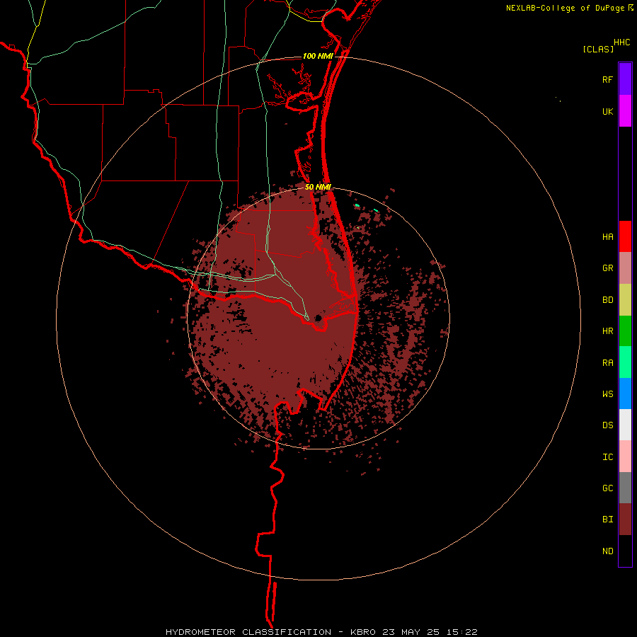Click the Hydrometeor Classification KBRO title text
637x637 pixels.
pos(321,632)
